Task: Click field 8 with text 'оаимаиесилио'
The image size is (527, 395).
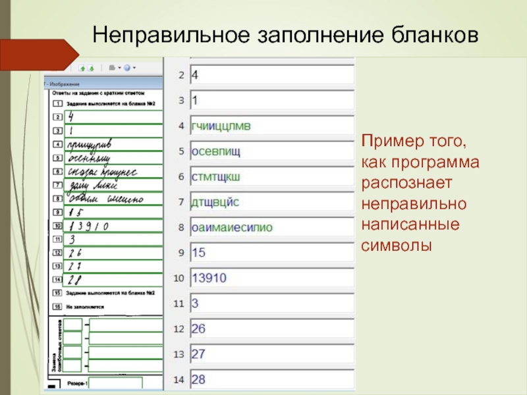Action: (x=272, y=227)
